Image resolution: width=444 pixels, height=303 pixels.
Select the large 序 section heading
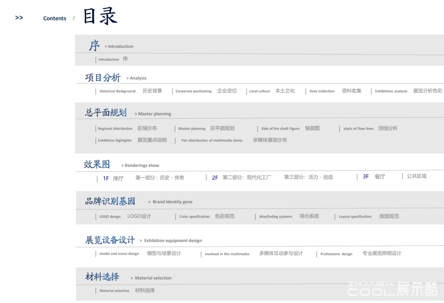[x=94, y=46]
